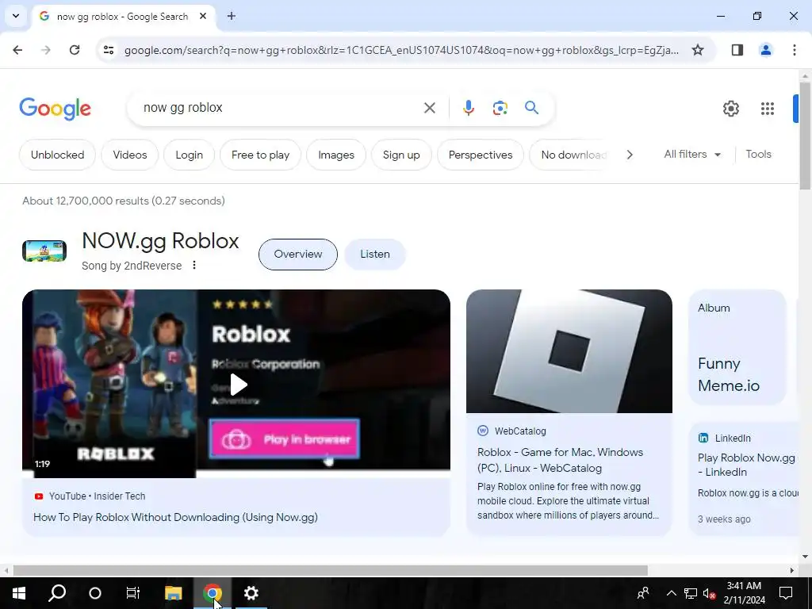812x609 pixels.
Task: Reload the current page
Action: (x=75, y=50)
